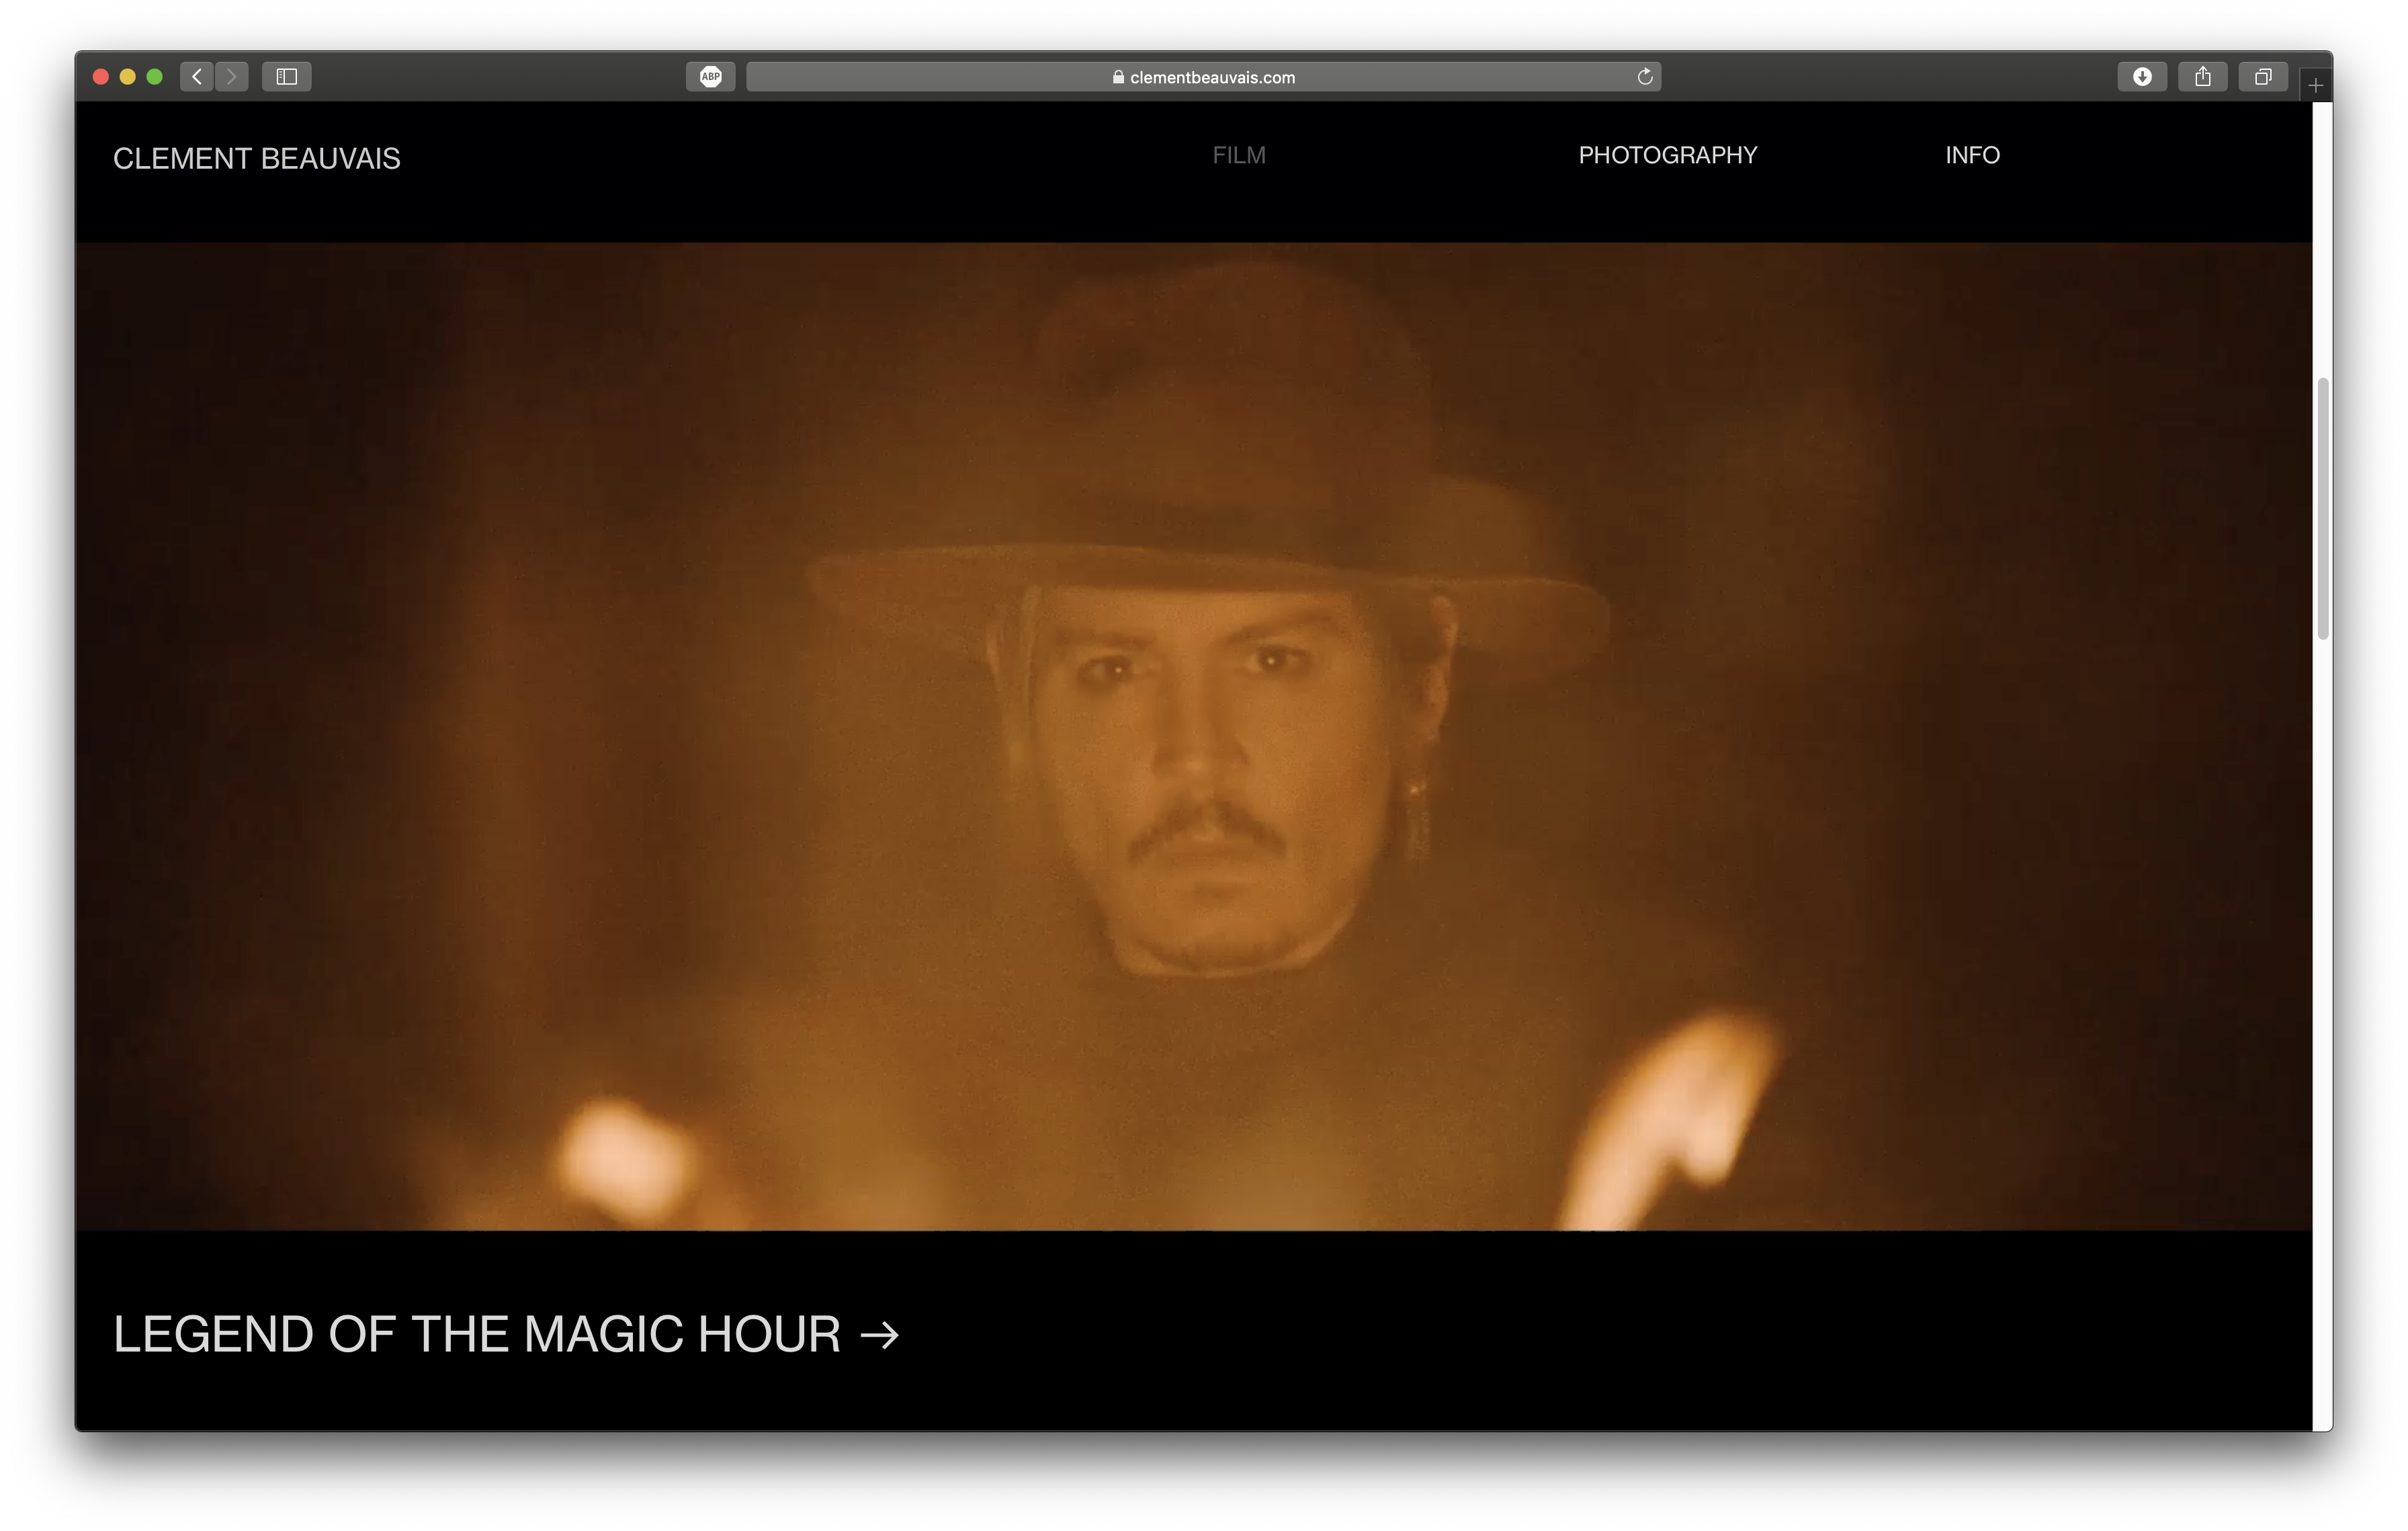Click the film still of the man in a hat

pyautogui.click(x=1194, y=737)
